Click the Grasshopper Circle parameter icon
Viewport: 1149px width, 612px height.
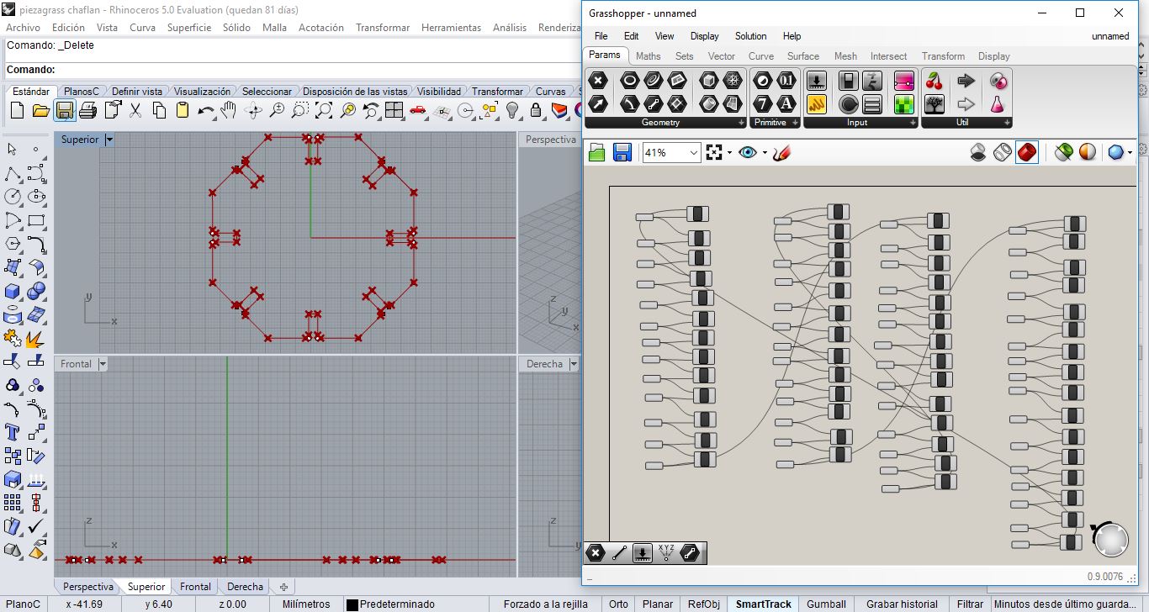(630, 81)
